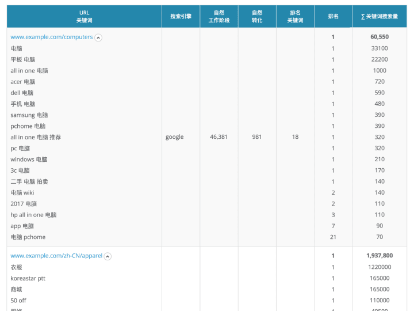Image resolution: width=414 pixels, height=311 pixels.
Task: Click the 60,550 total search volume
Action: pyautogui.click(x=379, y=37)
